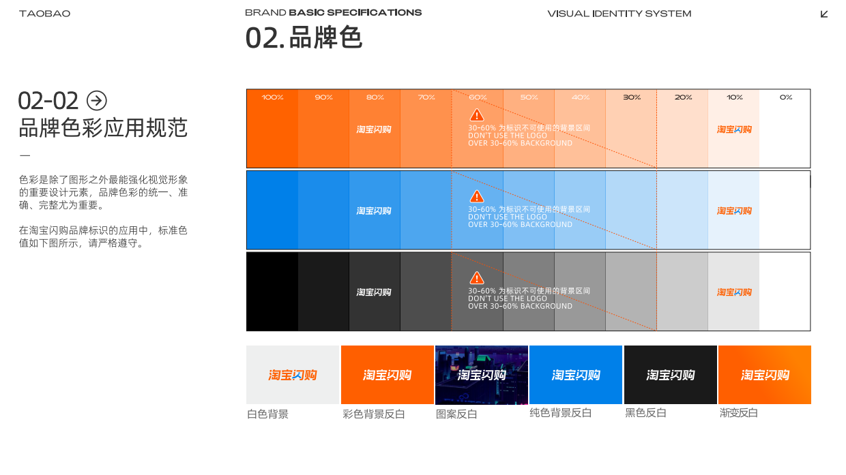Click DON'T USE THE LOGO text in blue row
The image size is (846, 475).
508,217
